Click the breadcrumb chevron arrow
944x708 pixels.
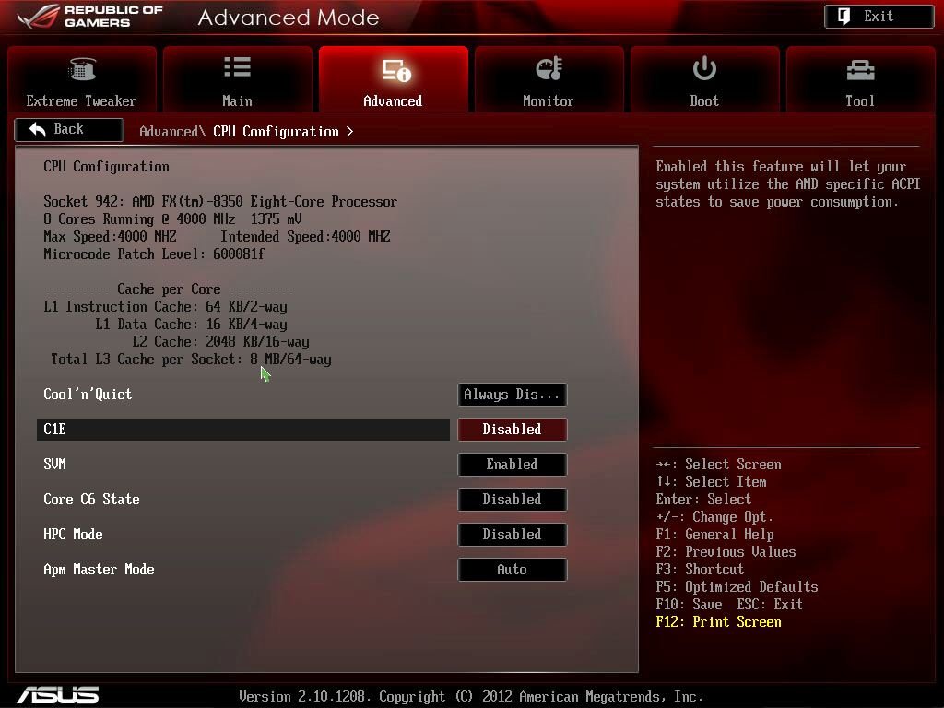pyautogui.click(x=349, y=131)
